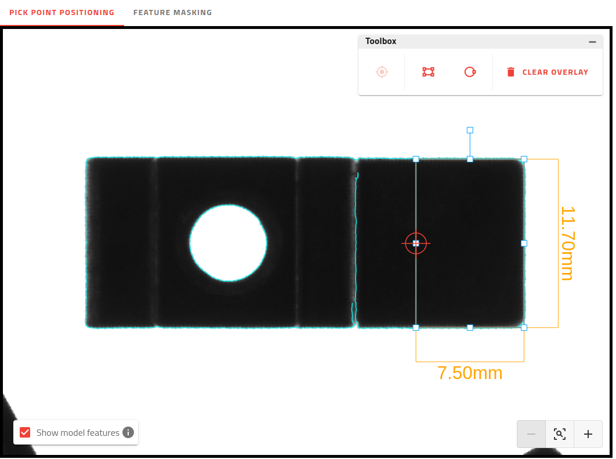This screenshot has width=616, height=459.
Task: Zoom in using the plus icon
Action: pyautogui.click(x=588, y=434)
